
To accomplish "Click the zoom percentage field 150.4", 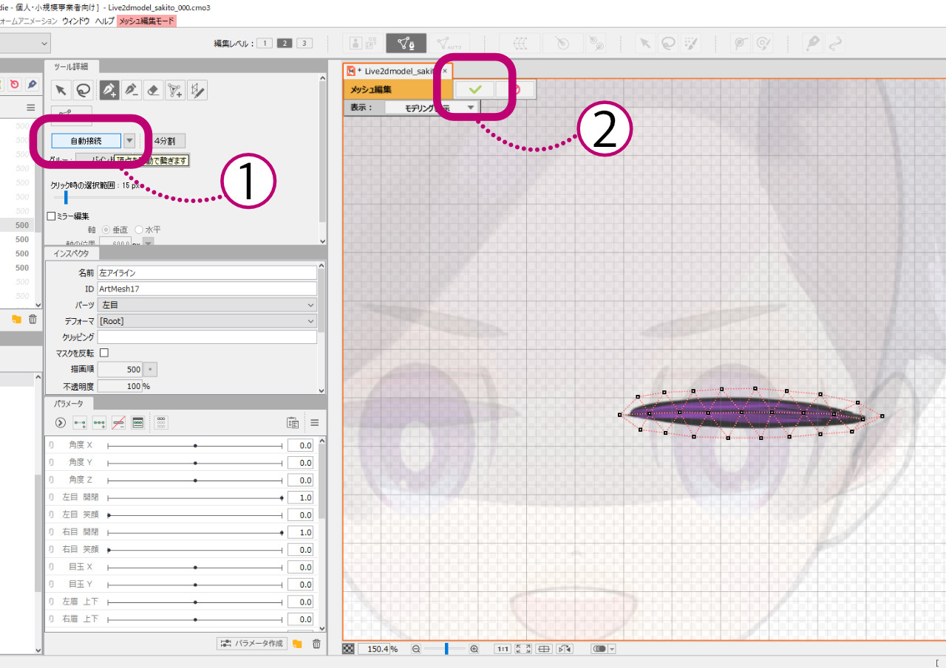I will pyautogui.click(x=375, y=649).
